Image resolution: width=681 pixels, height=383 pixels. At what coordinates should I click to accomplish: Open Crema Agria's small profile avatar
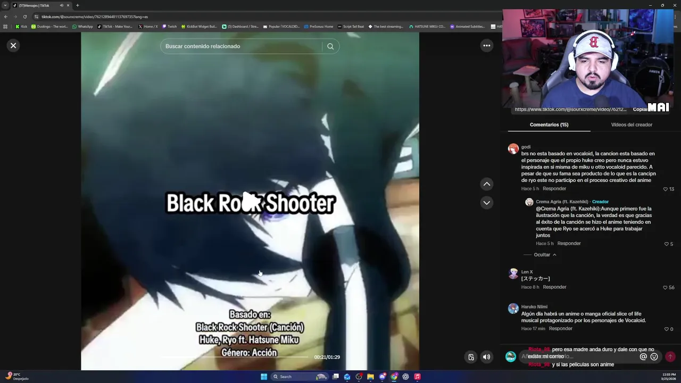tap(529, 202)
